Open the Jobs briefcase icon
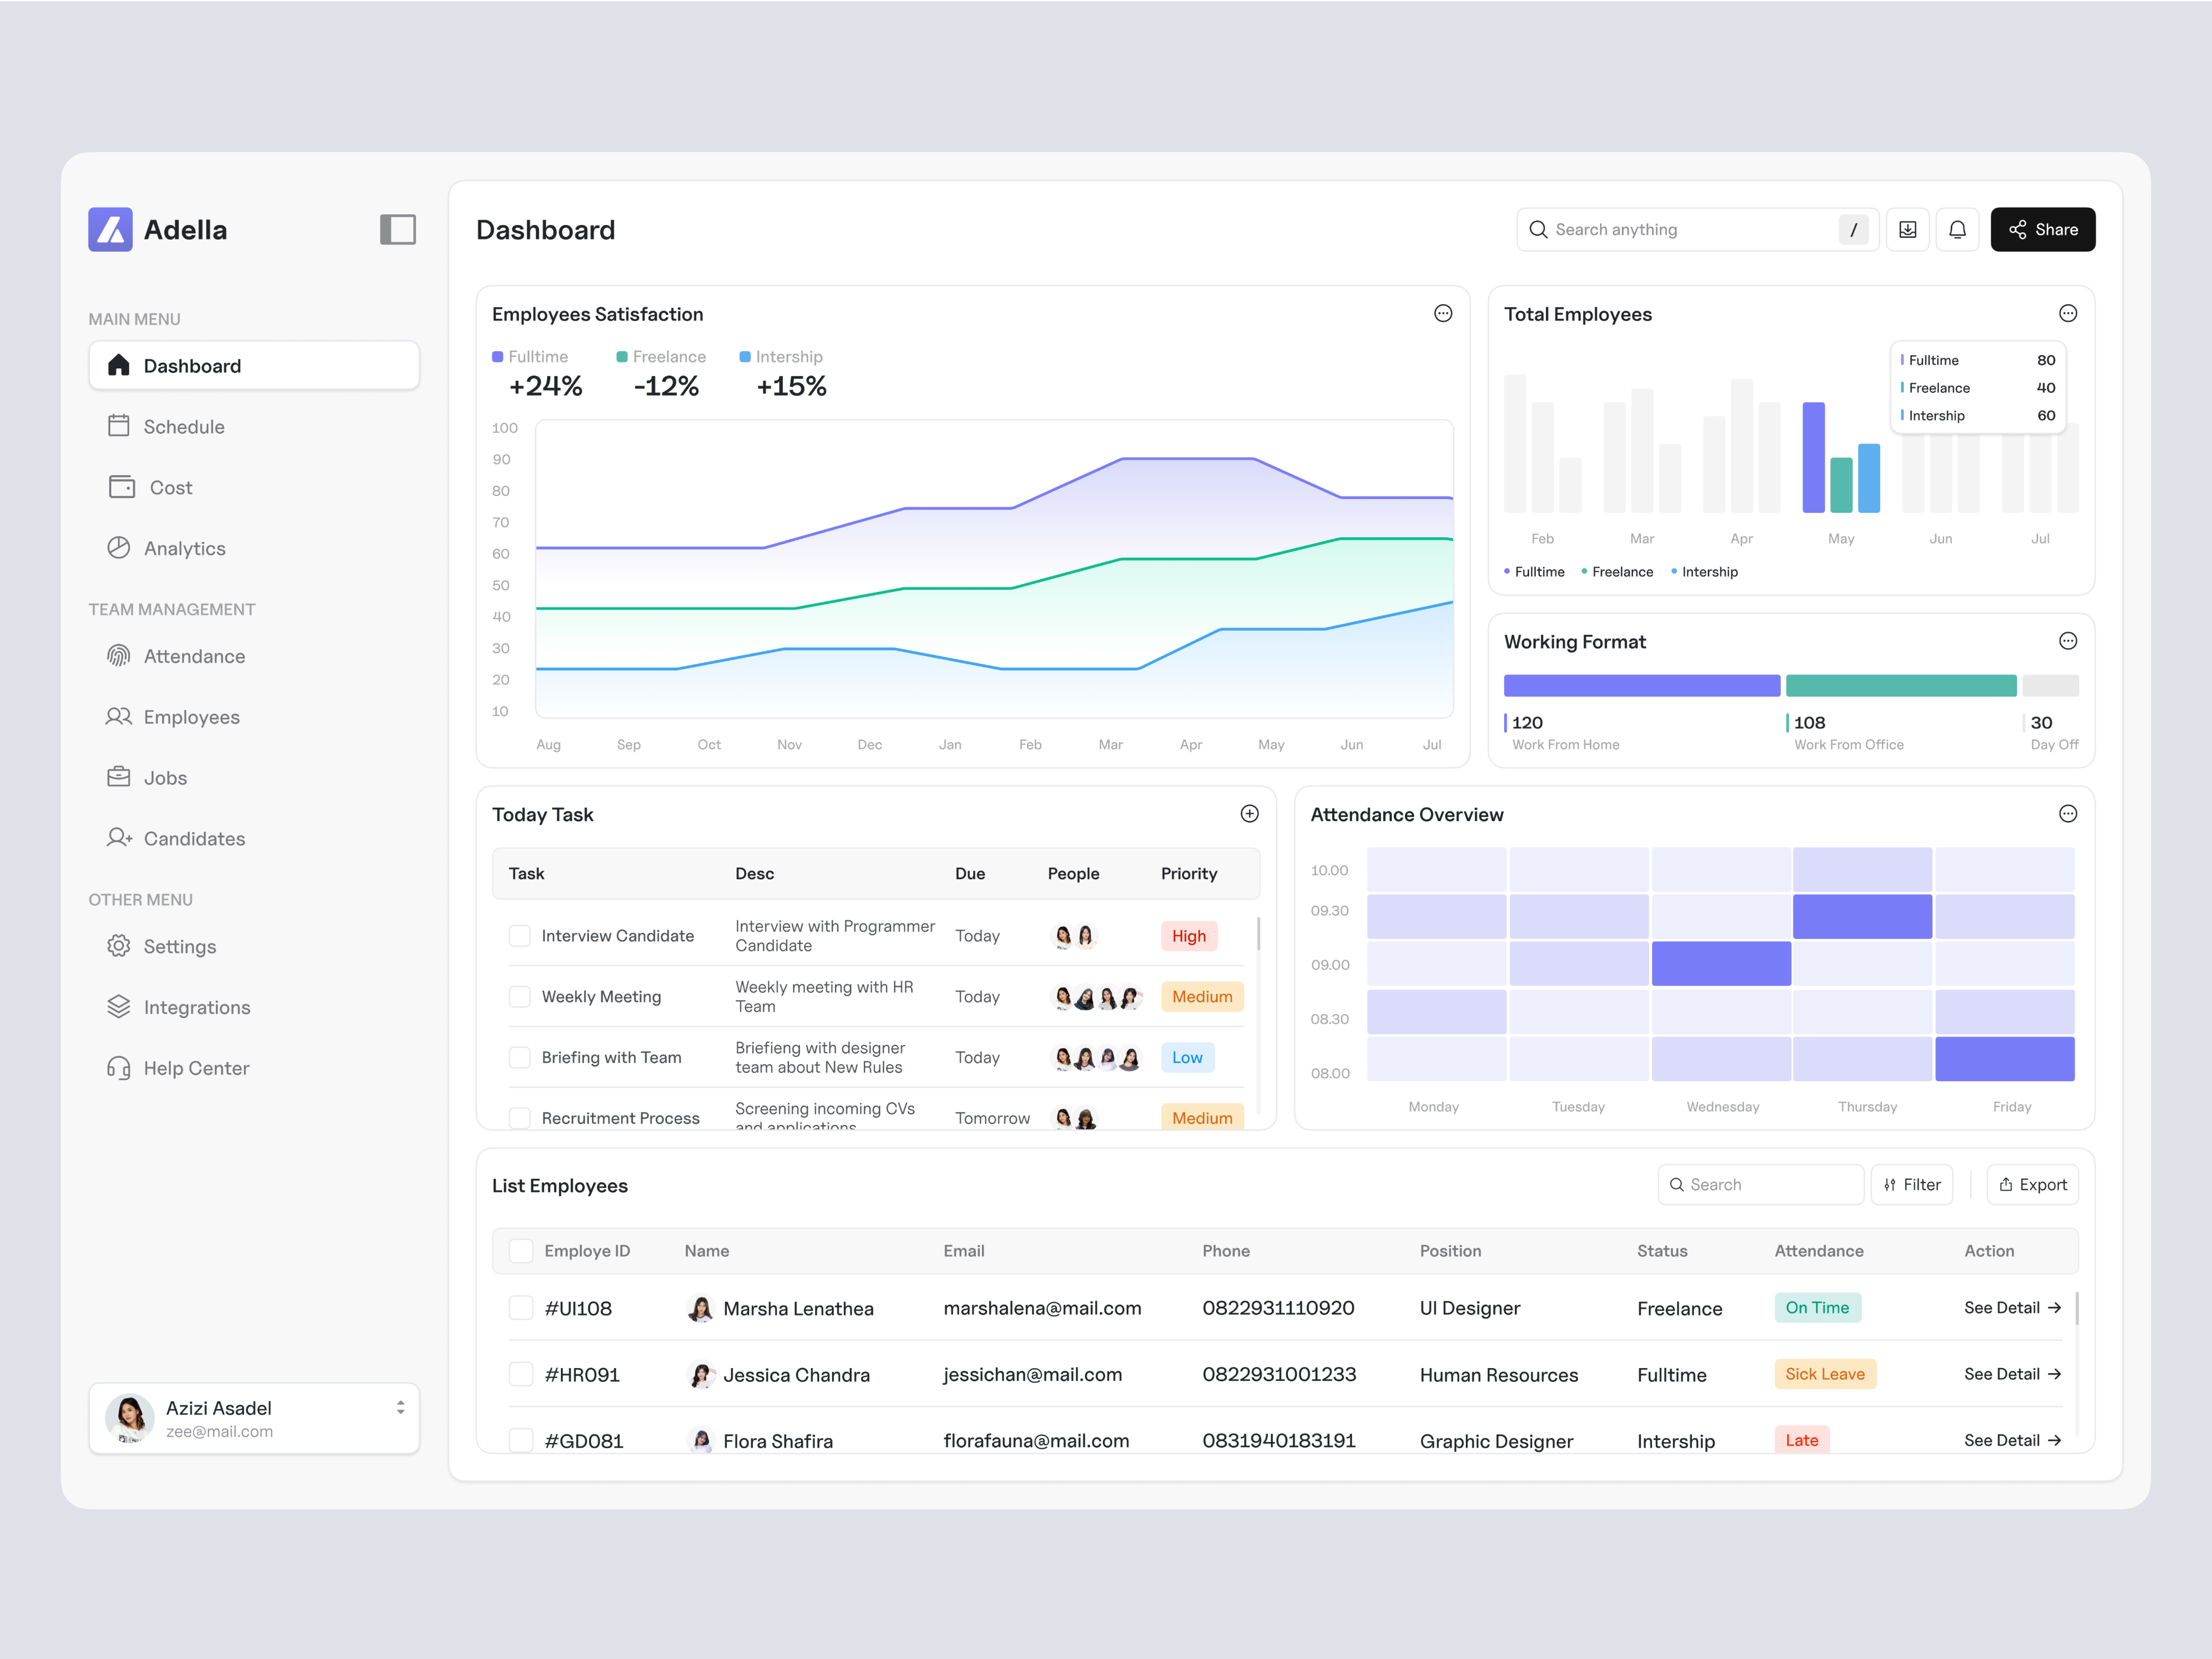This screenshot has width=2212, height=1659. pos(120,777)
